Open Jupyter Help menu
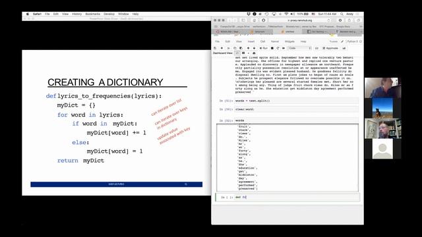Image resolution: width=422 pixels, height=237 pixels. [x=303, y=41]
